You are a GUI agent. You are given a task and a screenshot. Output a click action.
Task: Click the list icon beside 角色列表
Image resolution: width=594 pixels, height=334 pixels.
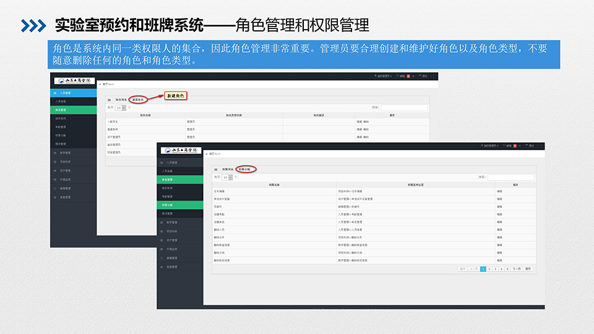(110, 100)
